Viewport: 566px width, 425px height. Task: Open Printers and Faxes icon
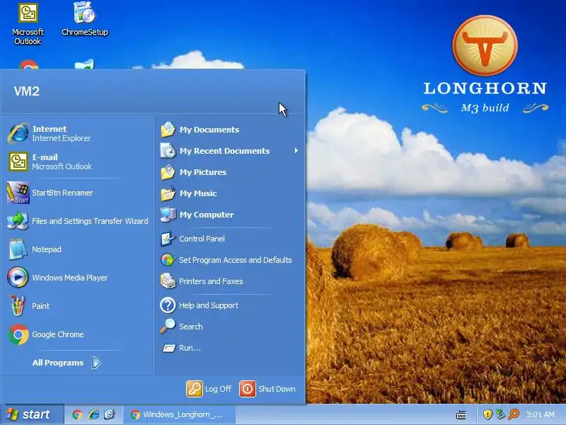pyautogui.click(x=168, y=280)
